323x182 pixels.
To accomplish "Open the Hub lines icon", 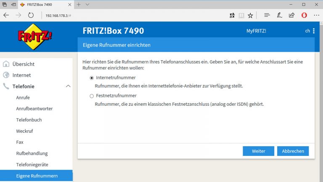I will 267,15.
